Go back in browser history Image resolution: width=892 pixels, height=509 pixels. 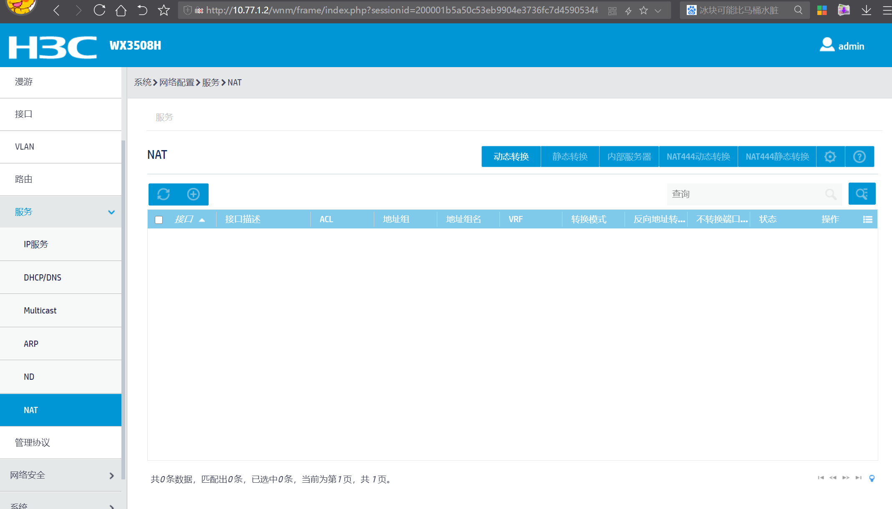coord(57,10)
